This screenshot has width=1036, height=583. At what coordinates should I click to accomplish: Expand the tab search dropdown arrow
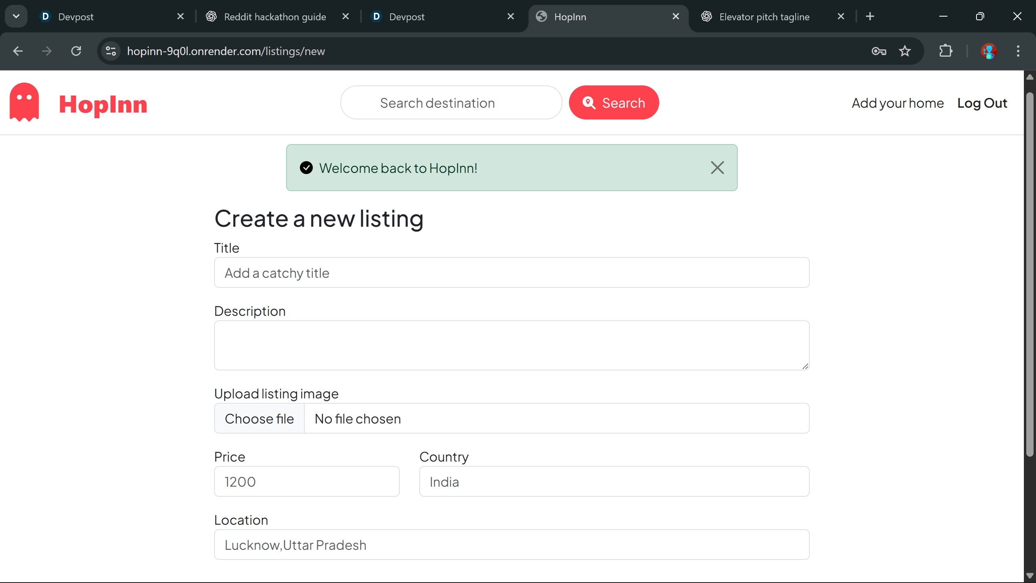[16, 16]
